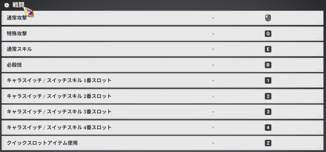
Task: Select the 通常スキル row label
Action: (19, 49)
